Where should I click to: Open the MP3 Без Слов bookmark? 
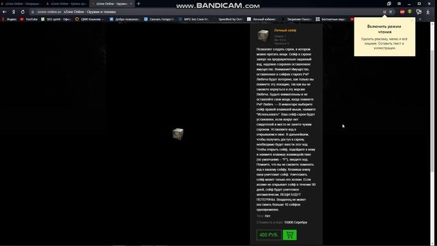194,19
